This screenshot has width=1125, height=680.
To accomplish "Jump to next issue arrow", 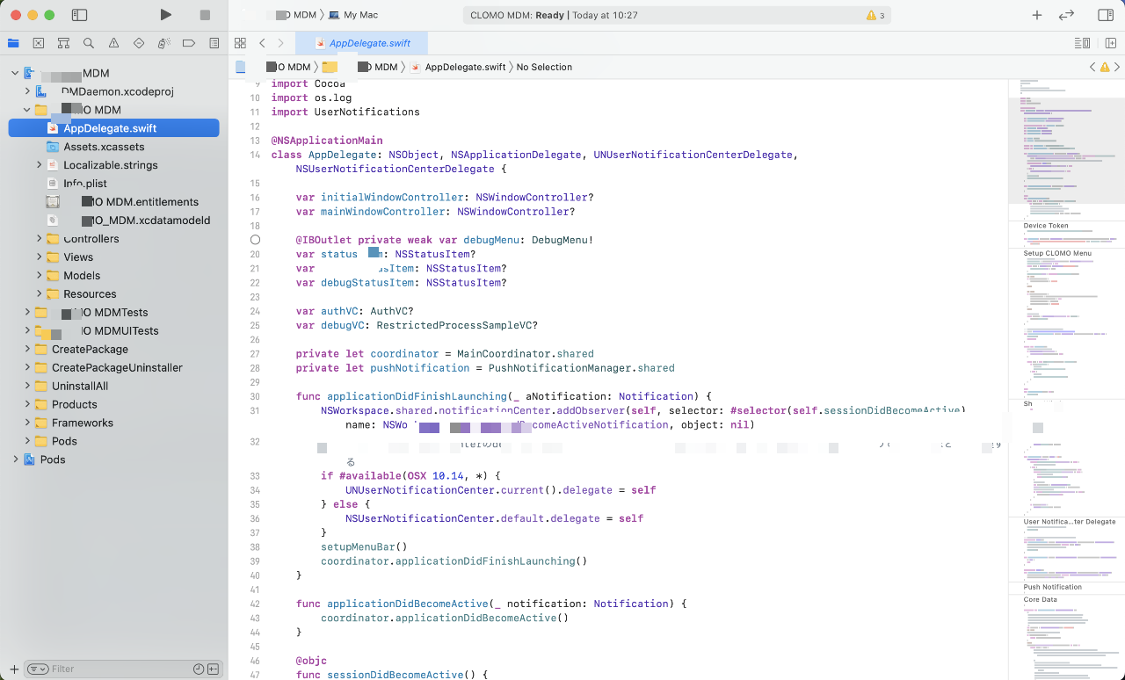I will (1117, 67).
